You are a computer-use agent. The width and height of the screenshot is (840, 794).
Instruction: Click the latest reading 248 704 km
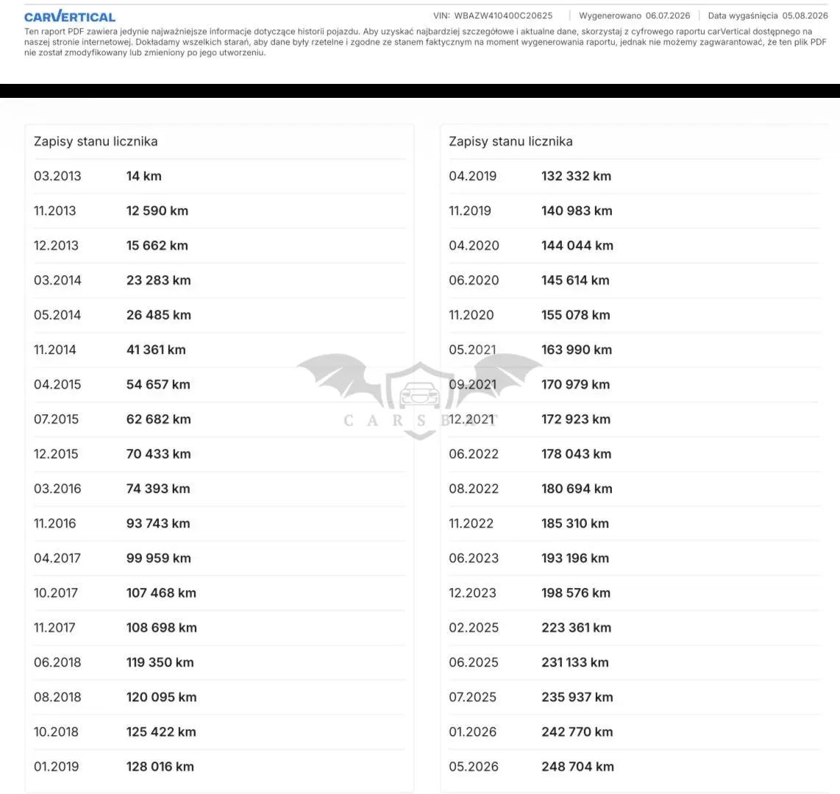[577, 767]
